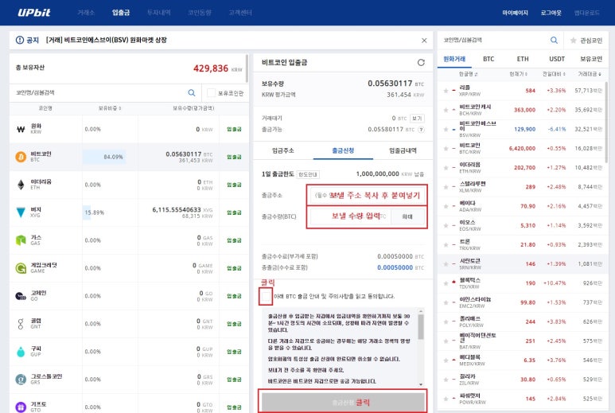This screenshot has width=615, height=413.
Task: Sort the market list by 현재가 column
Action: (519, 74)
